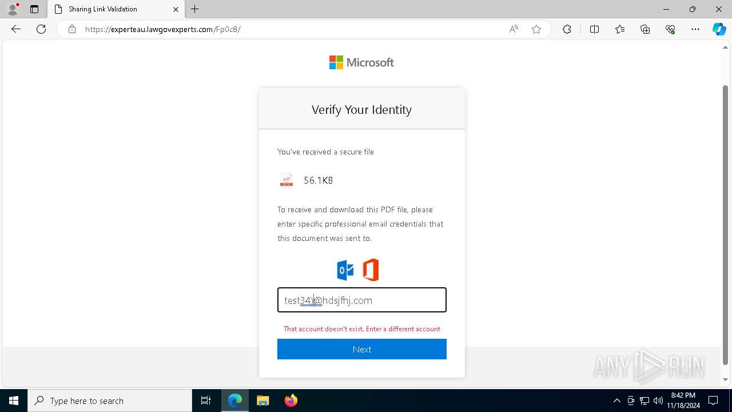Open the Tab actions menu
The height and width of the screenshot is (412, 732).
coord(34,9)
